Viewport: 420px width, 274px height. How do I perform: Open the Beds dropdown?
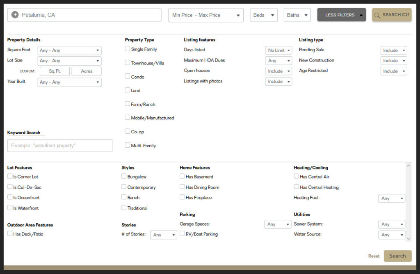[264, 15]
